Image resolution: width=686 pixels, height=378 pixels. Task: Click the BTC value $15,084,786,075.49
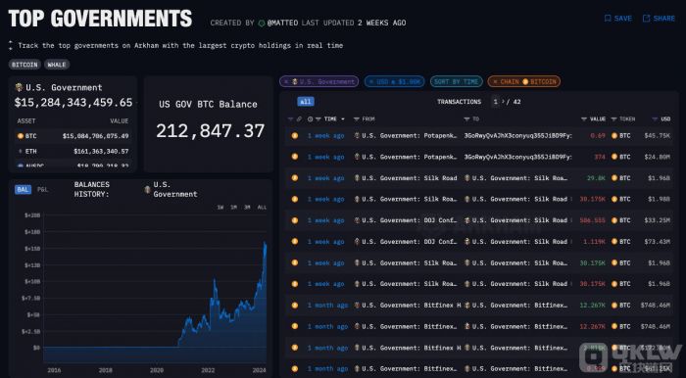pos(95,136)
